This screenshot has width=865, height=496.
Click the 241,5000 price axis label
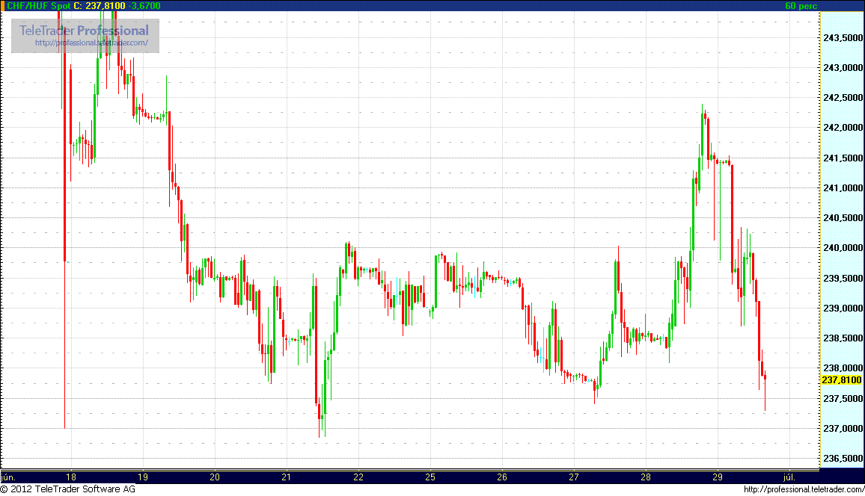843,158
